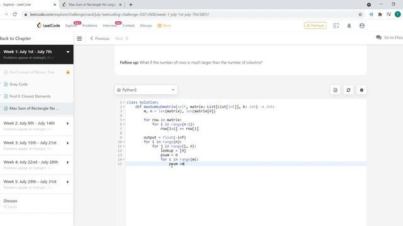Open the code notes document icon
Screen dimensions: 403x226
(x=335, y=90)
